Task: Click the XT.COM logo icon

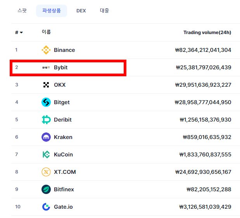Action: point(46,172)
